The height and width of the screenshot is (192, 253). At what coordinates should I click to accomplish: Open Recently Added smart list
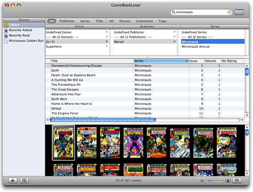[24, 30]
